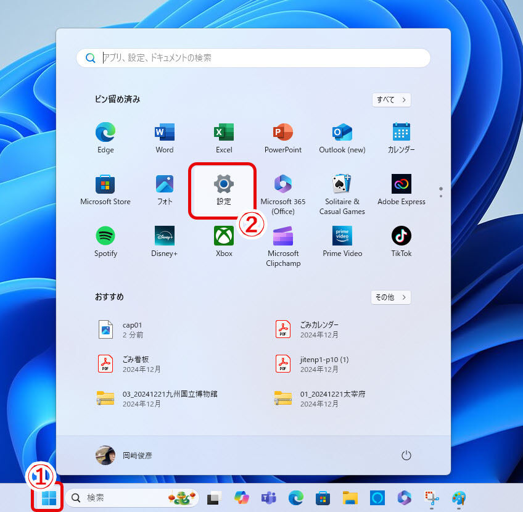Open Outlook (new) pinned app
The height and width of the screenshot is (512, 523).
pyautogui.click(x=342, y=138)
